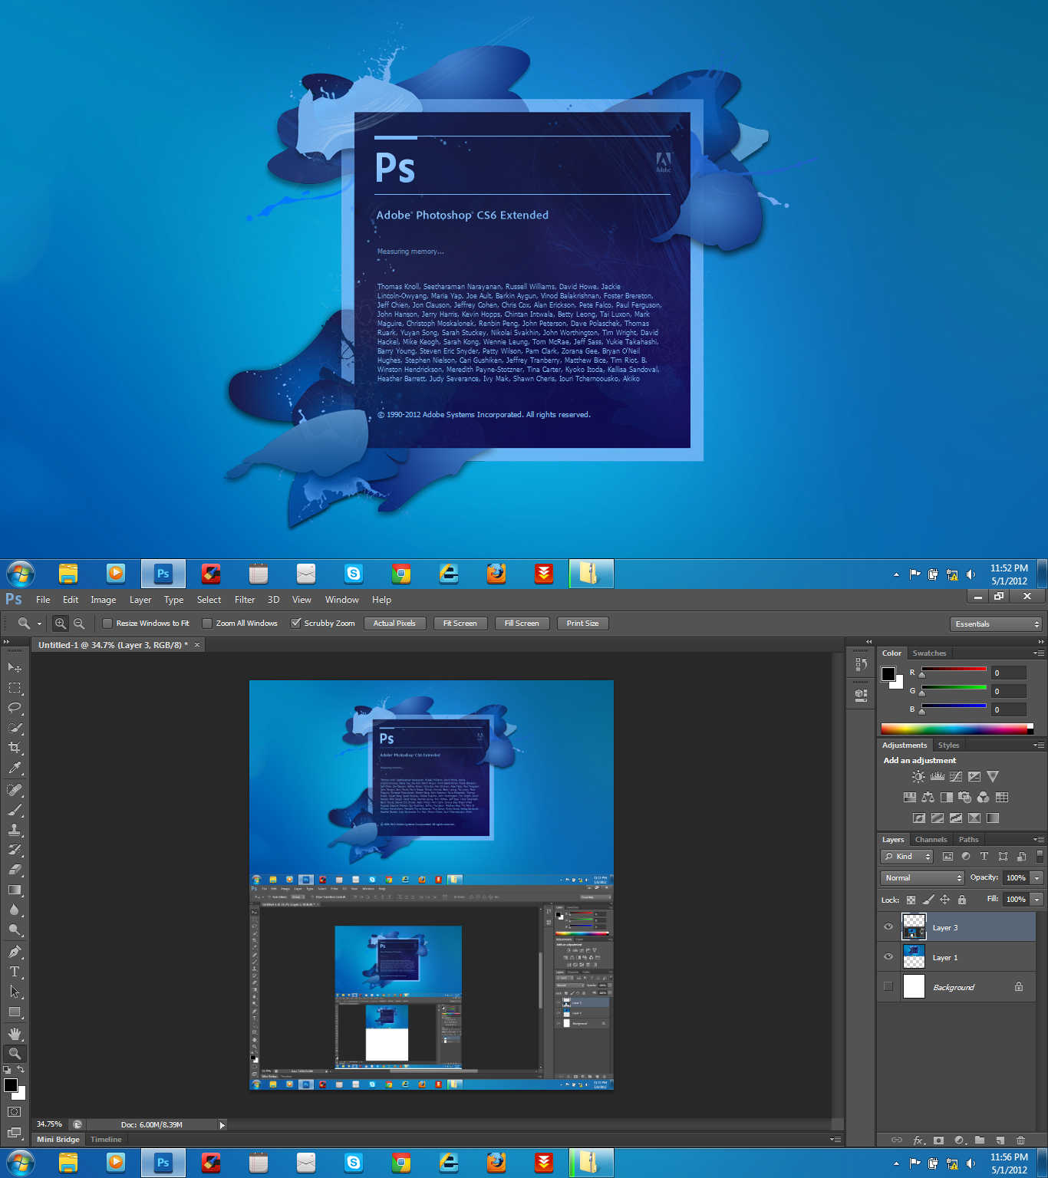Open the Filter menu
1048x1178 pixels.
point(244,600)
